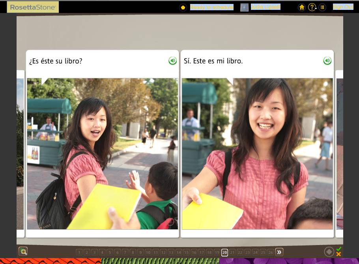Jump to screen 21 in progress bar
Screen dimensions: 359x264
click(x=232, y=252)
